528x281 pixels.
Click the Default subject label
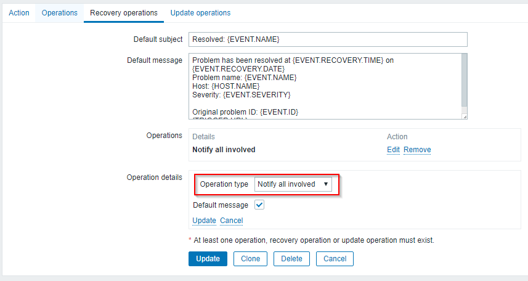tap(158, 39)
